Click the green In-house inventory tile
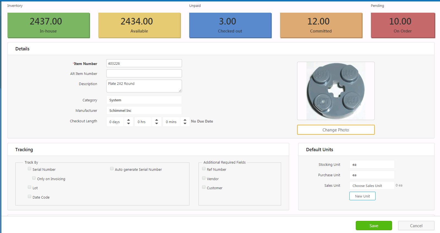The image size is (440, 233). 48,25
